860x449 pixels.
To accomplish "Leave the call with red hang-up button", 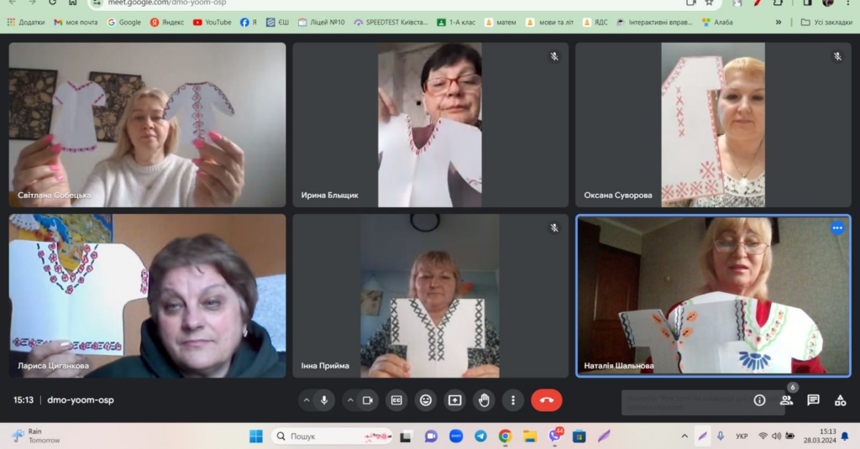I will click(x=546, y=400).
